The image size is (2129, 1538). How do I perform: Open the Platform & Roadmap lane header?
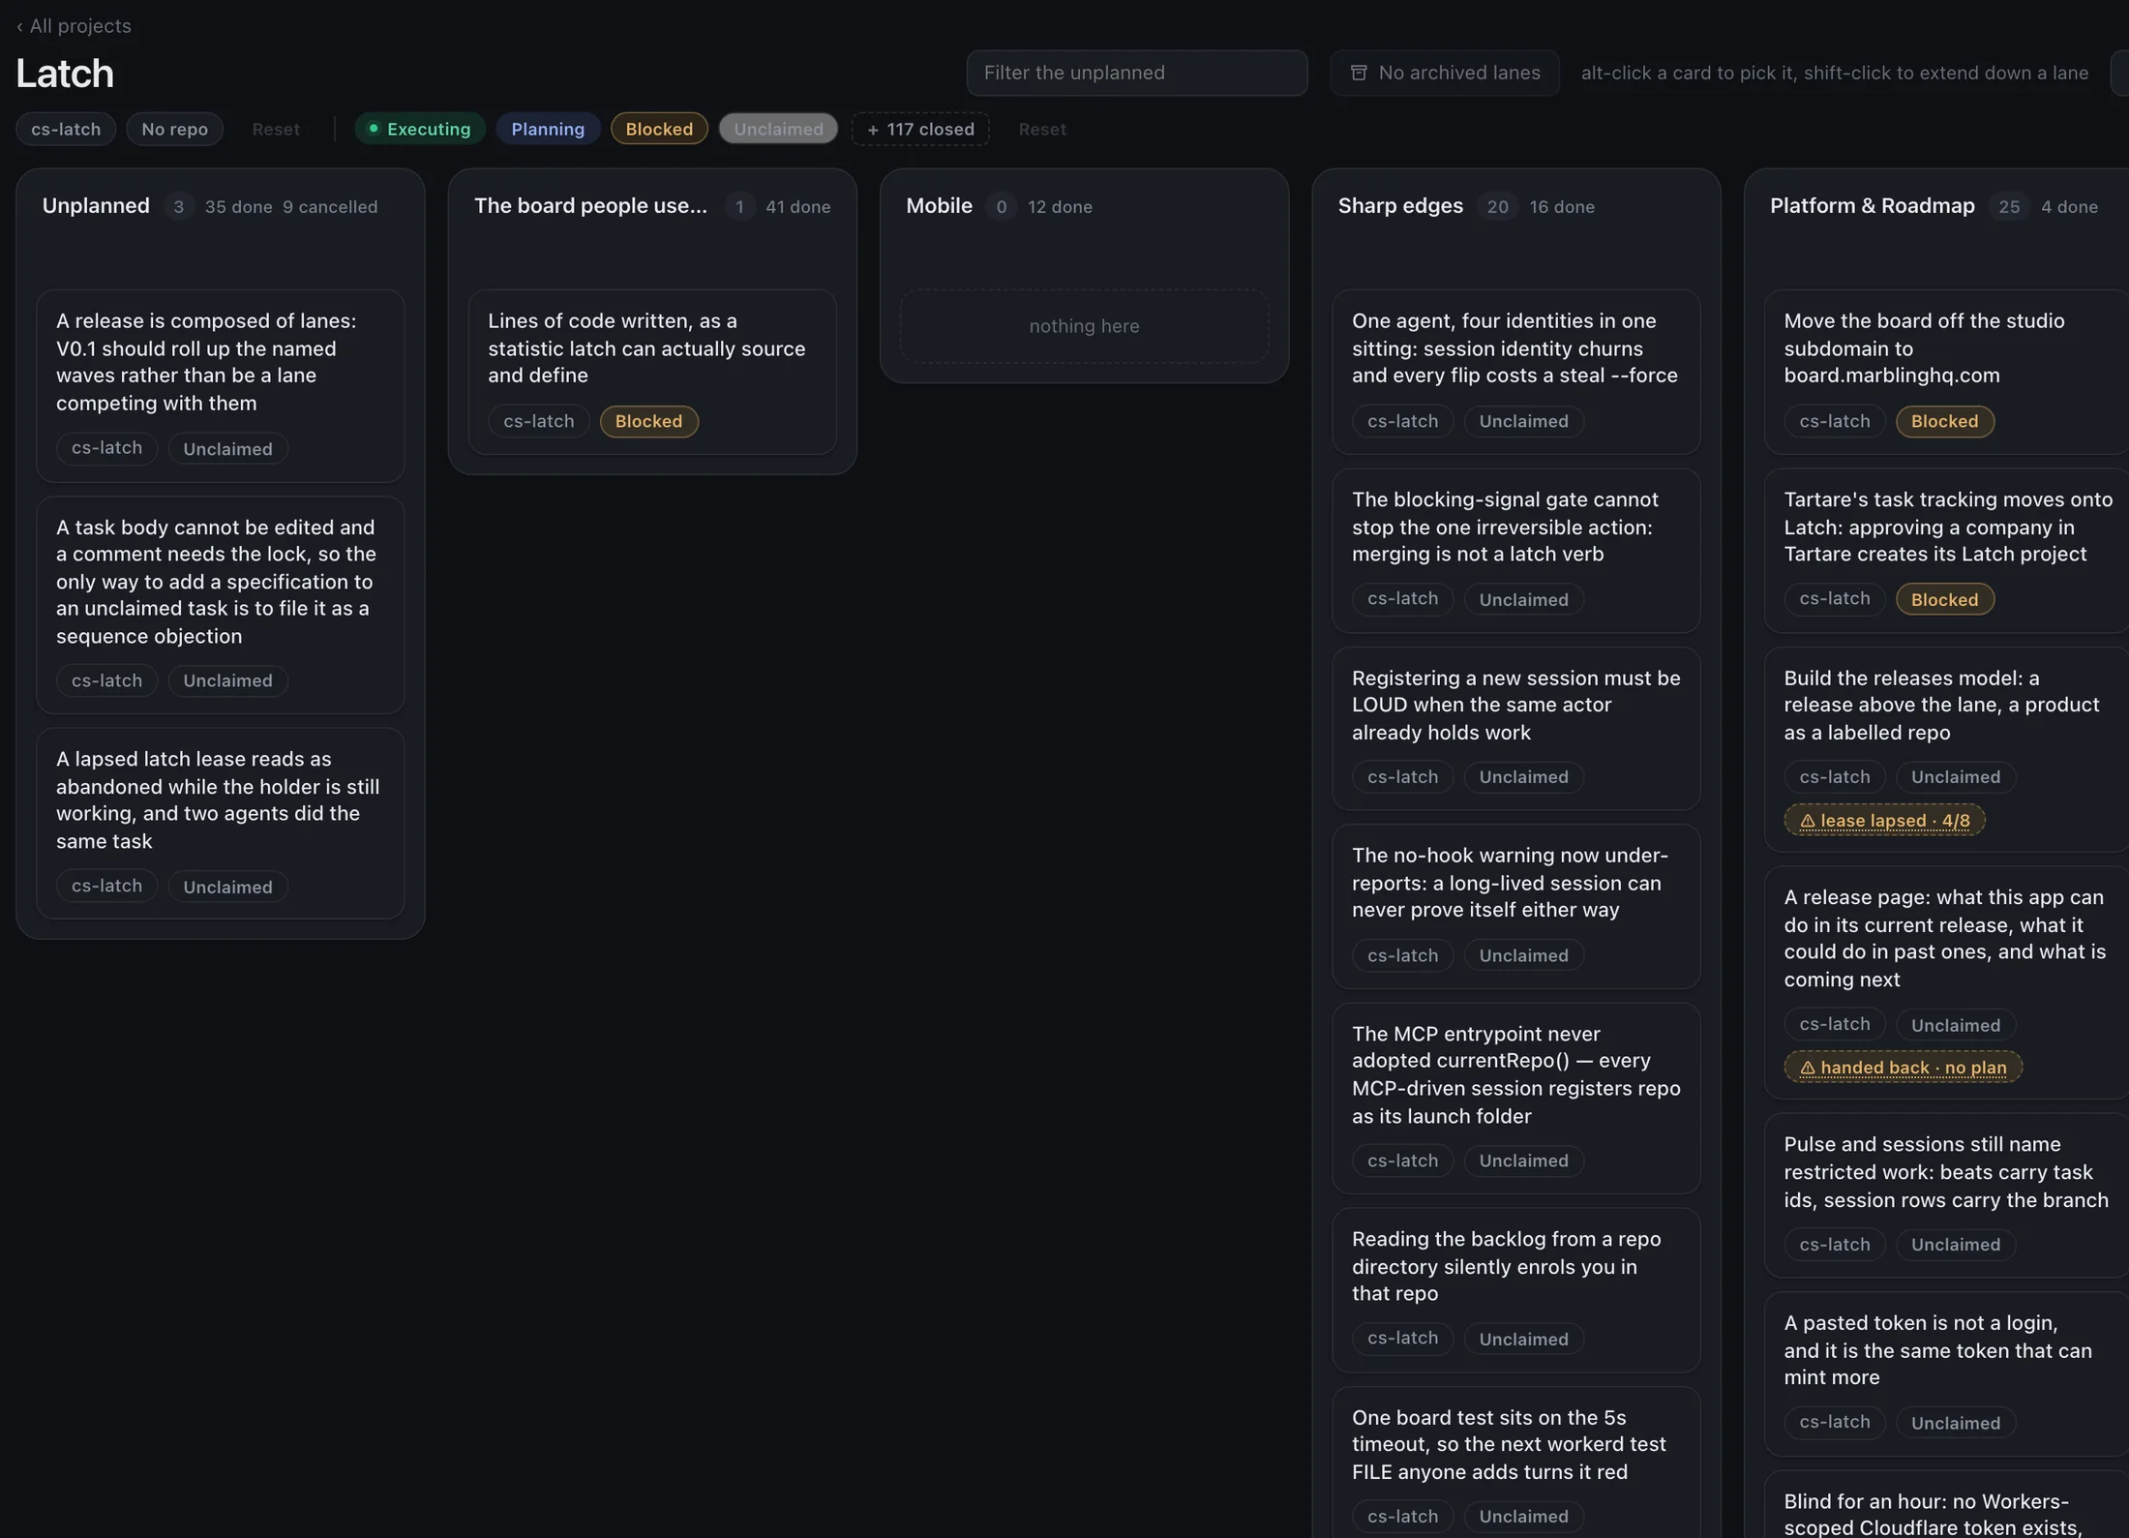pyautogui.click(x=1872, y=206)
